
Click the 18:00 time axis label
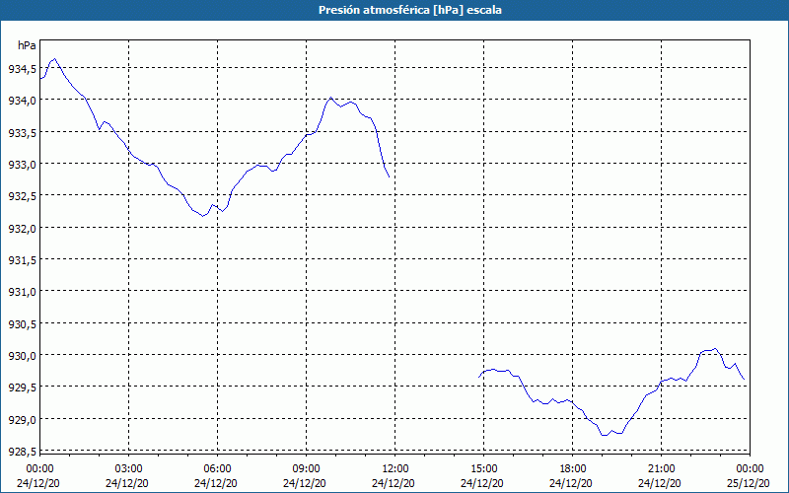(573, 469)
